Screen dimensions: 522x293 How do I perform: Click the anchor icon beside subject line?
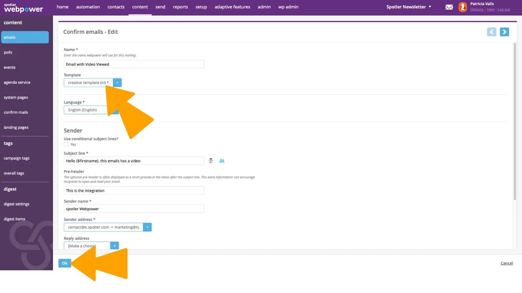[x=211, y=160]
